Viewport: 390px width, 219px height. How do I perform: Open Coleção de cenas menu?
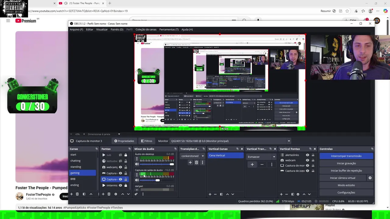(146, 30)
